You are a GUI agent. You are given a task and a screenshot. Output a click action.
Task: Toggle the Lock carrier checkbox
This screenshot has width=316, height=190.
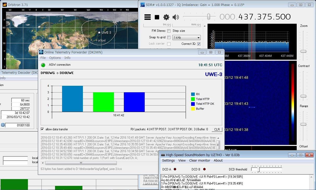pos(169,44)
